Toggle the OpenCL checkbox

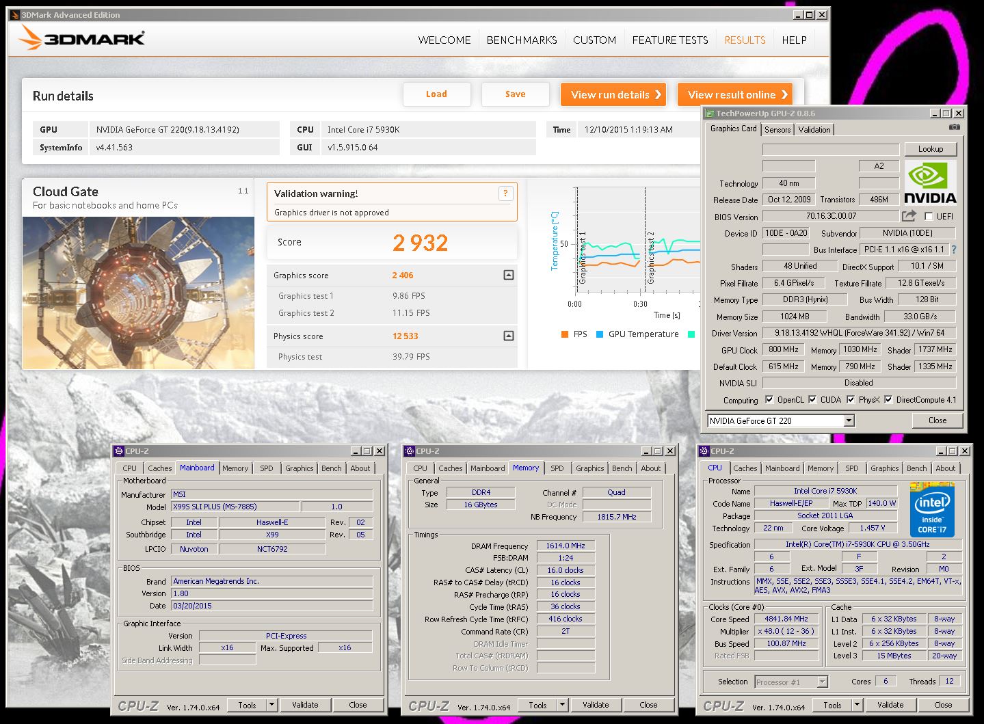tap(769, 399)
